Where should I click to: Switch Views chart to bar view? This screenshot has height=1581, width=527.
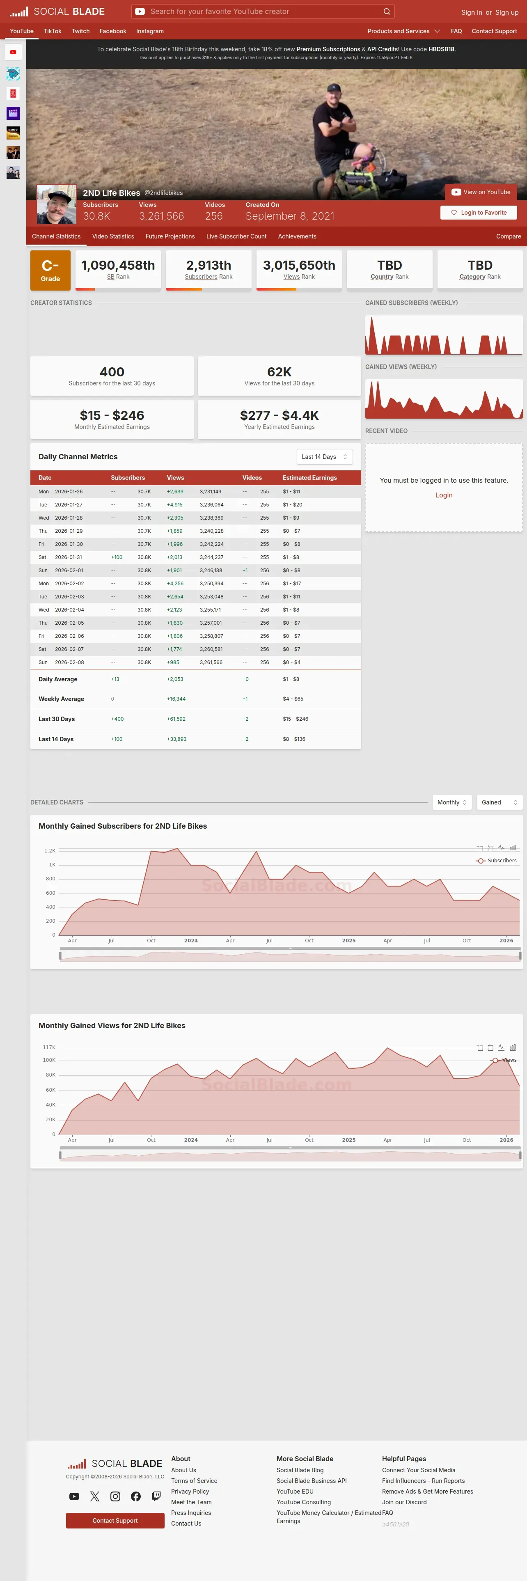pyautogui.click(x=512, y=1048)
